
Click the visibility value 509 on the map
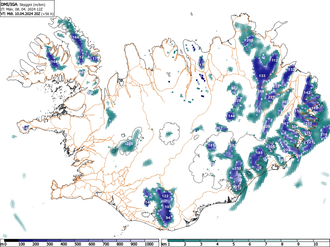[x=89, y=93]
